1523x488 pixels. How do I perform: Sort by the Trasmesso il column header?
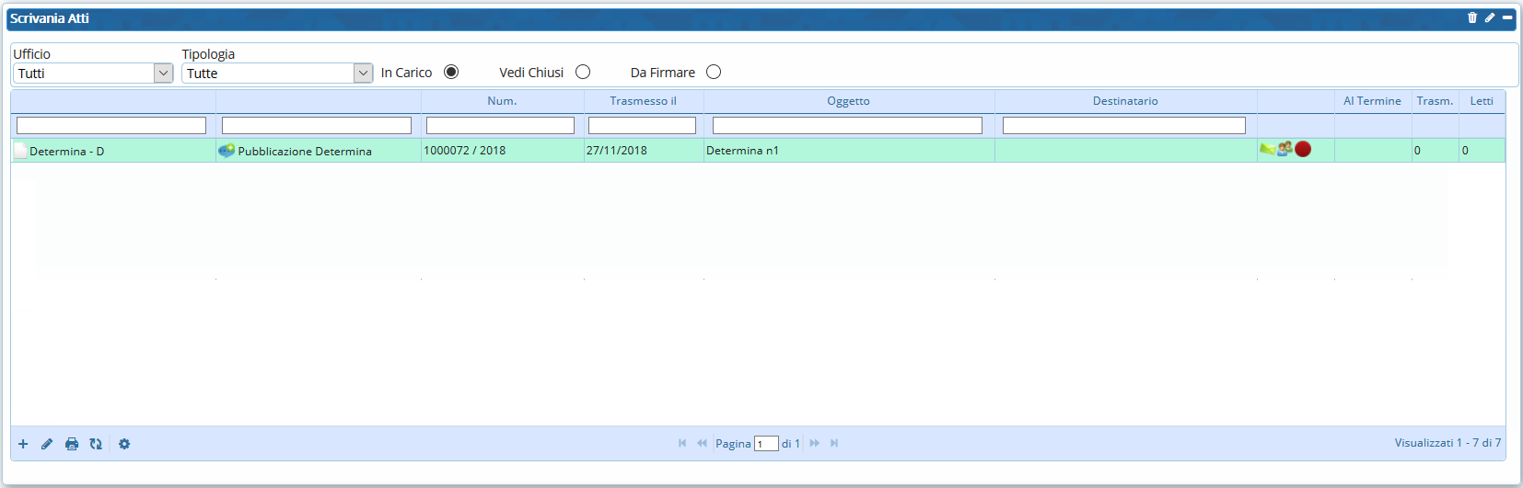[x=643, y=101]
